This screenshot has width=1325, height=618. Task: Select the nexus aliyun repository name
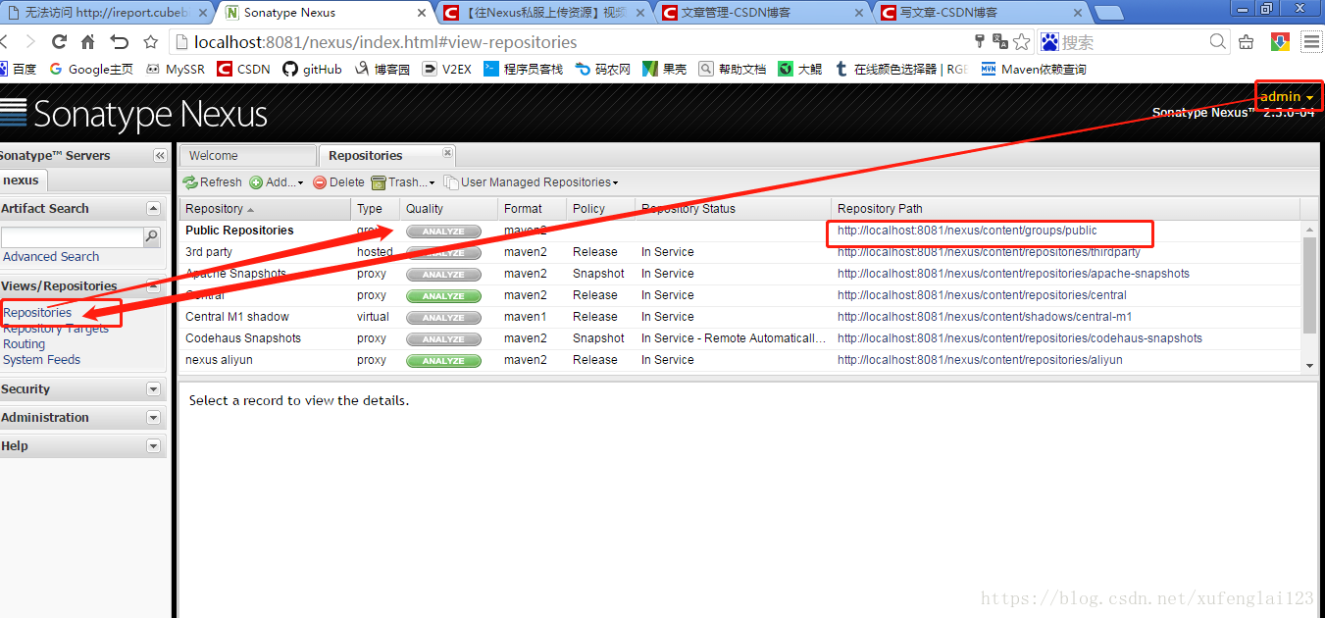click(x=219, y=360)
